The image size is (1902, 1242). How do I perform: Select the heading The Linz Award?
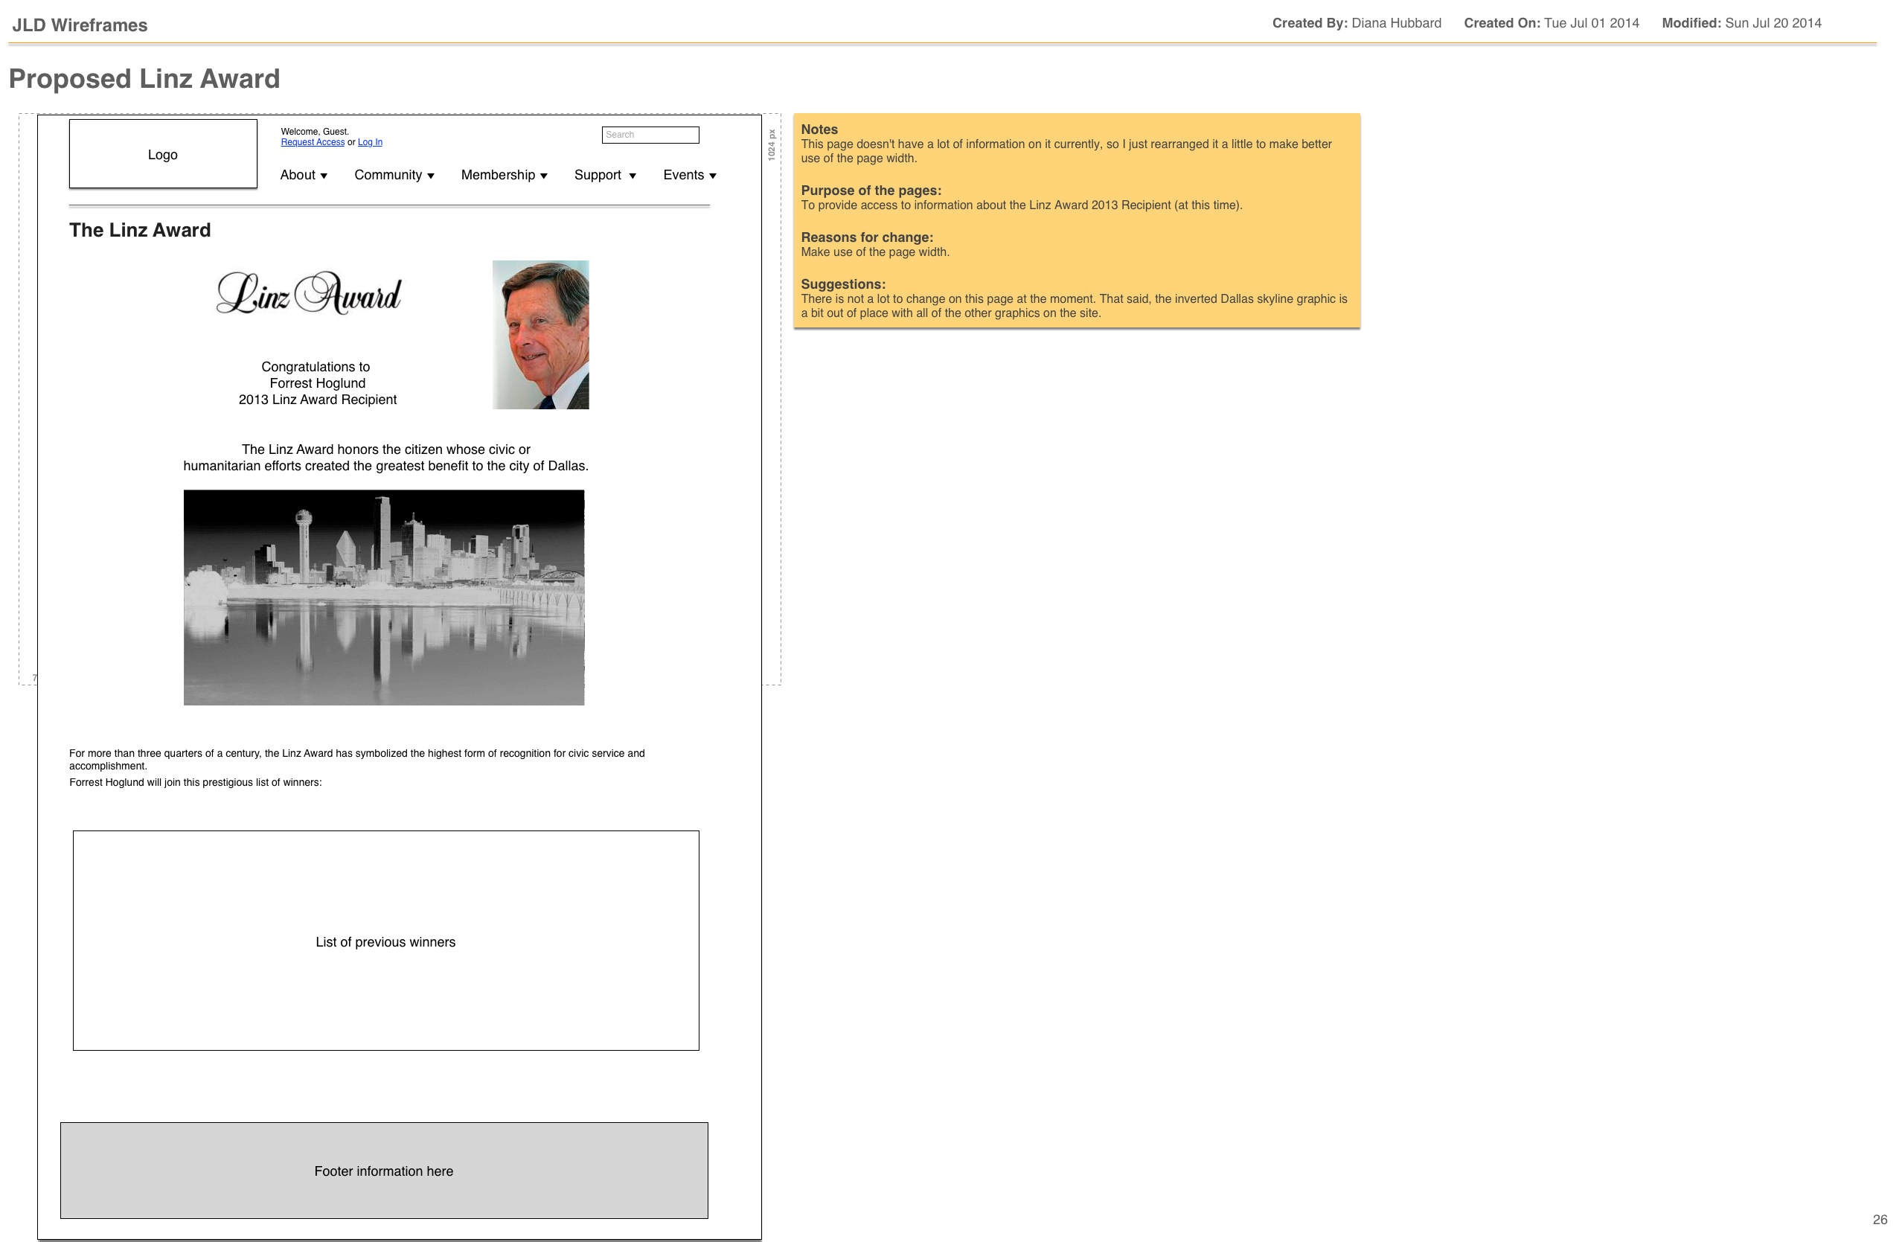coord(140,230)
